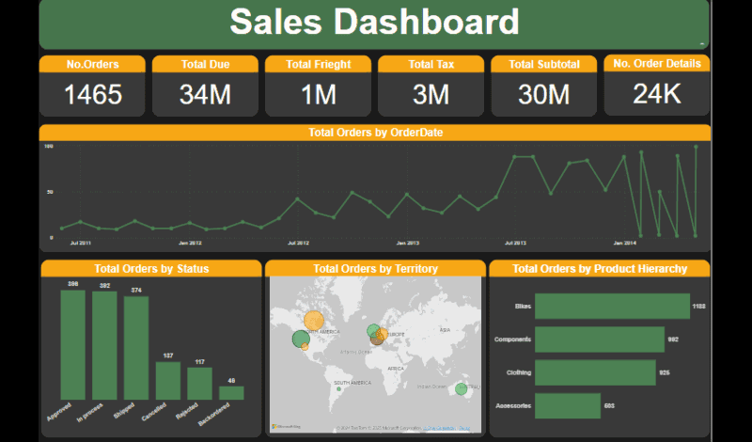Click the Rejected status bar
752x442 pixels.
pyautogui.click(x=199, y=384)
